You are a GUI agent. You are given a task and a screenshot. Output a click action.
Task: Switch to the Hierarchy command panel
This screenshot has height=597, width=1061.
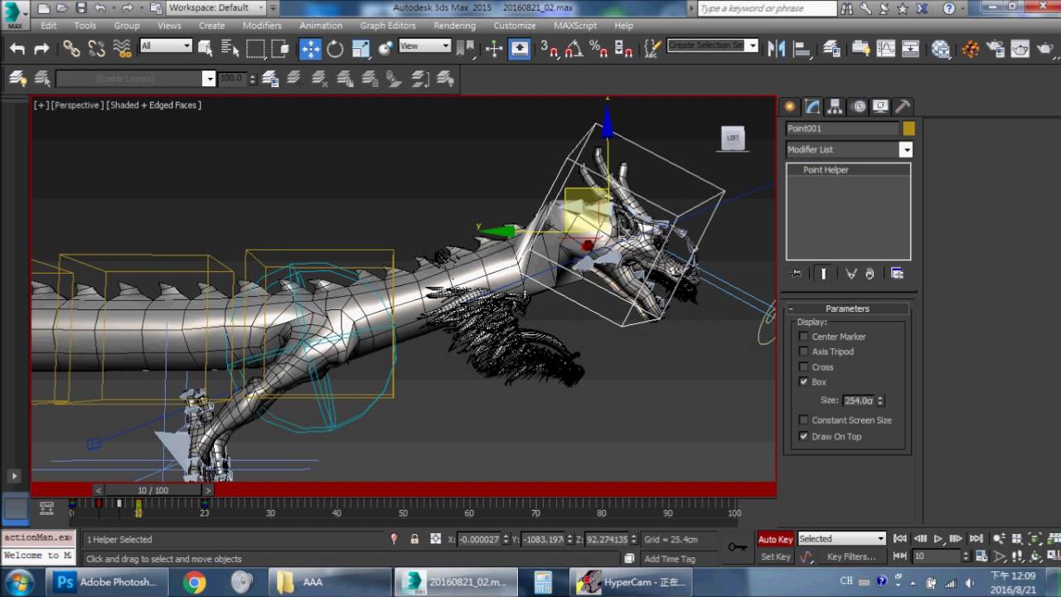pos(835,106)
